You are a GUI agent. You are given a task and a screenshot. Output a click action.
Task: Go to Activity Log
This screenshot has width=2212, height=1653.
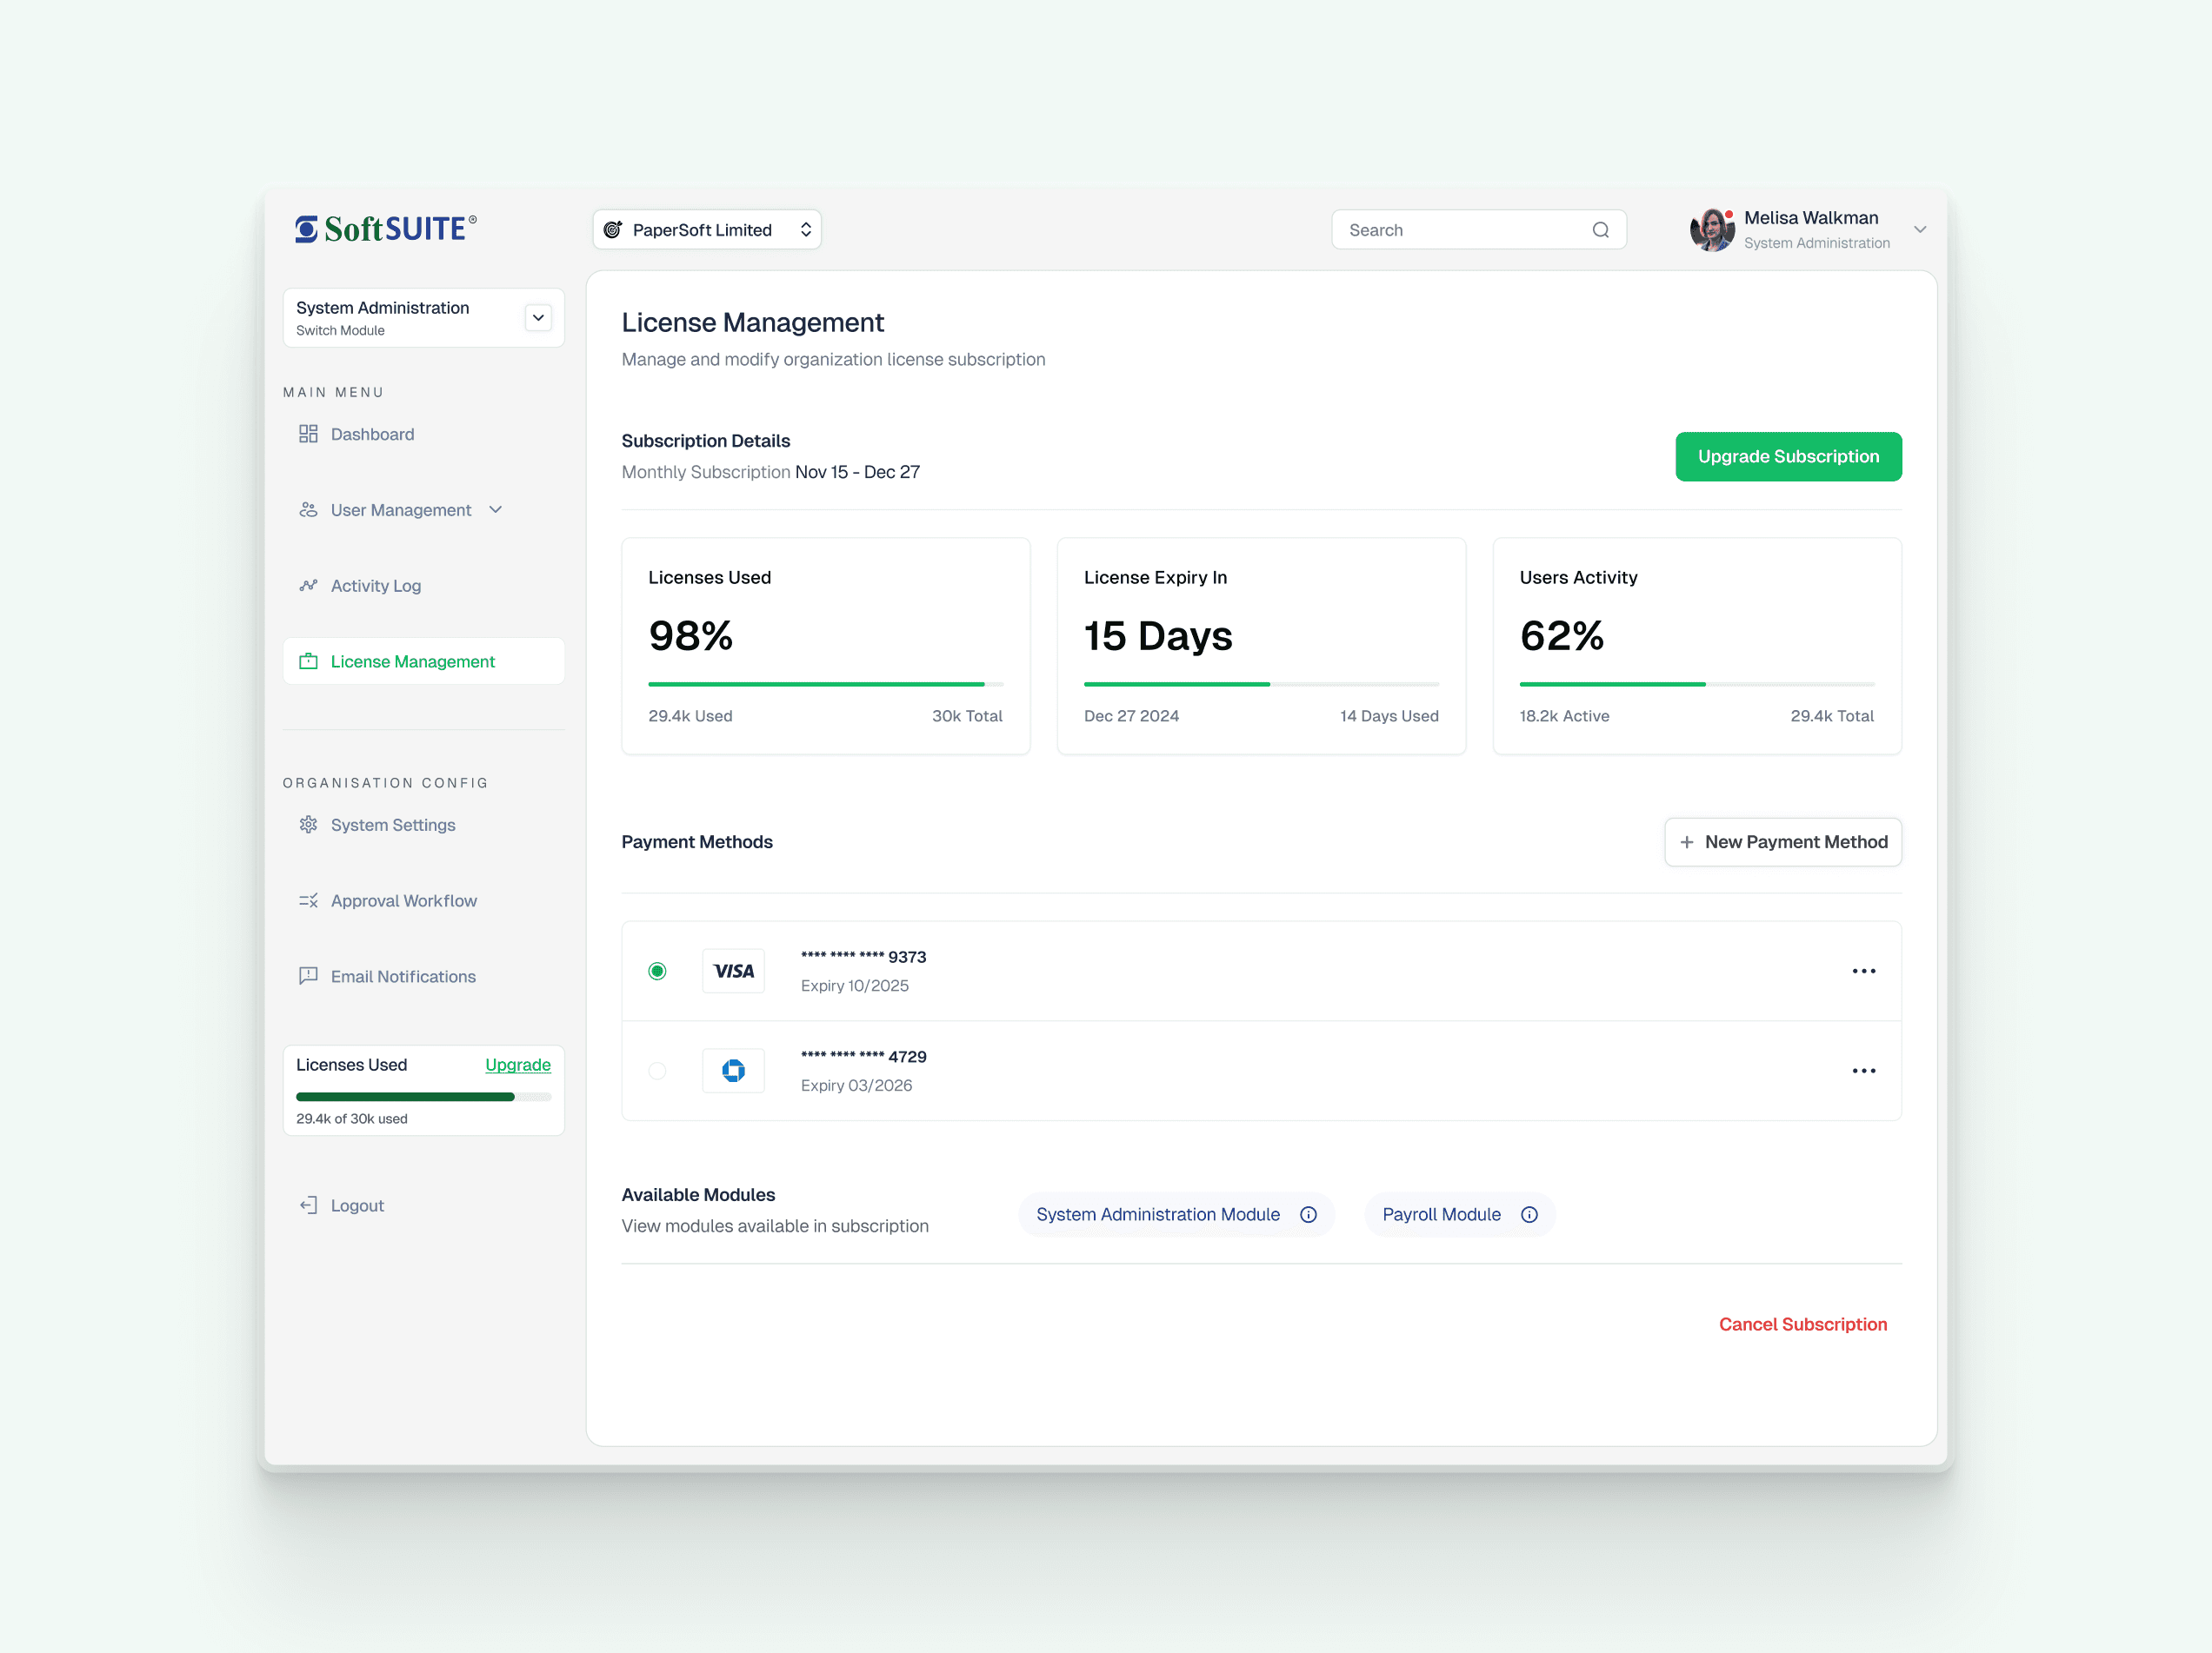pyautogui.click(x=423, y=586)
